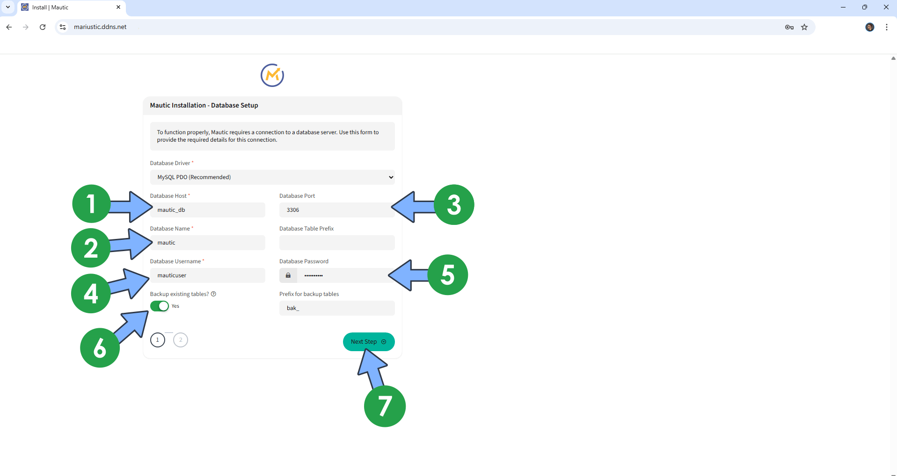
Task: Focus the Database Table Prefix field
Action: 337,243
